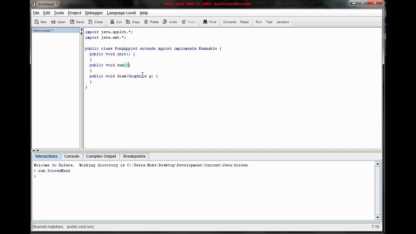Click the interactions scrollbar down arrow

pos(377,217)
